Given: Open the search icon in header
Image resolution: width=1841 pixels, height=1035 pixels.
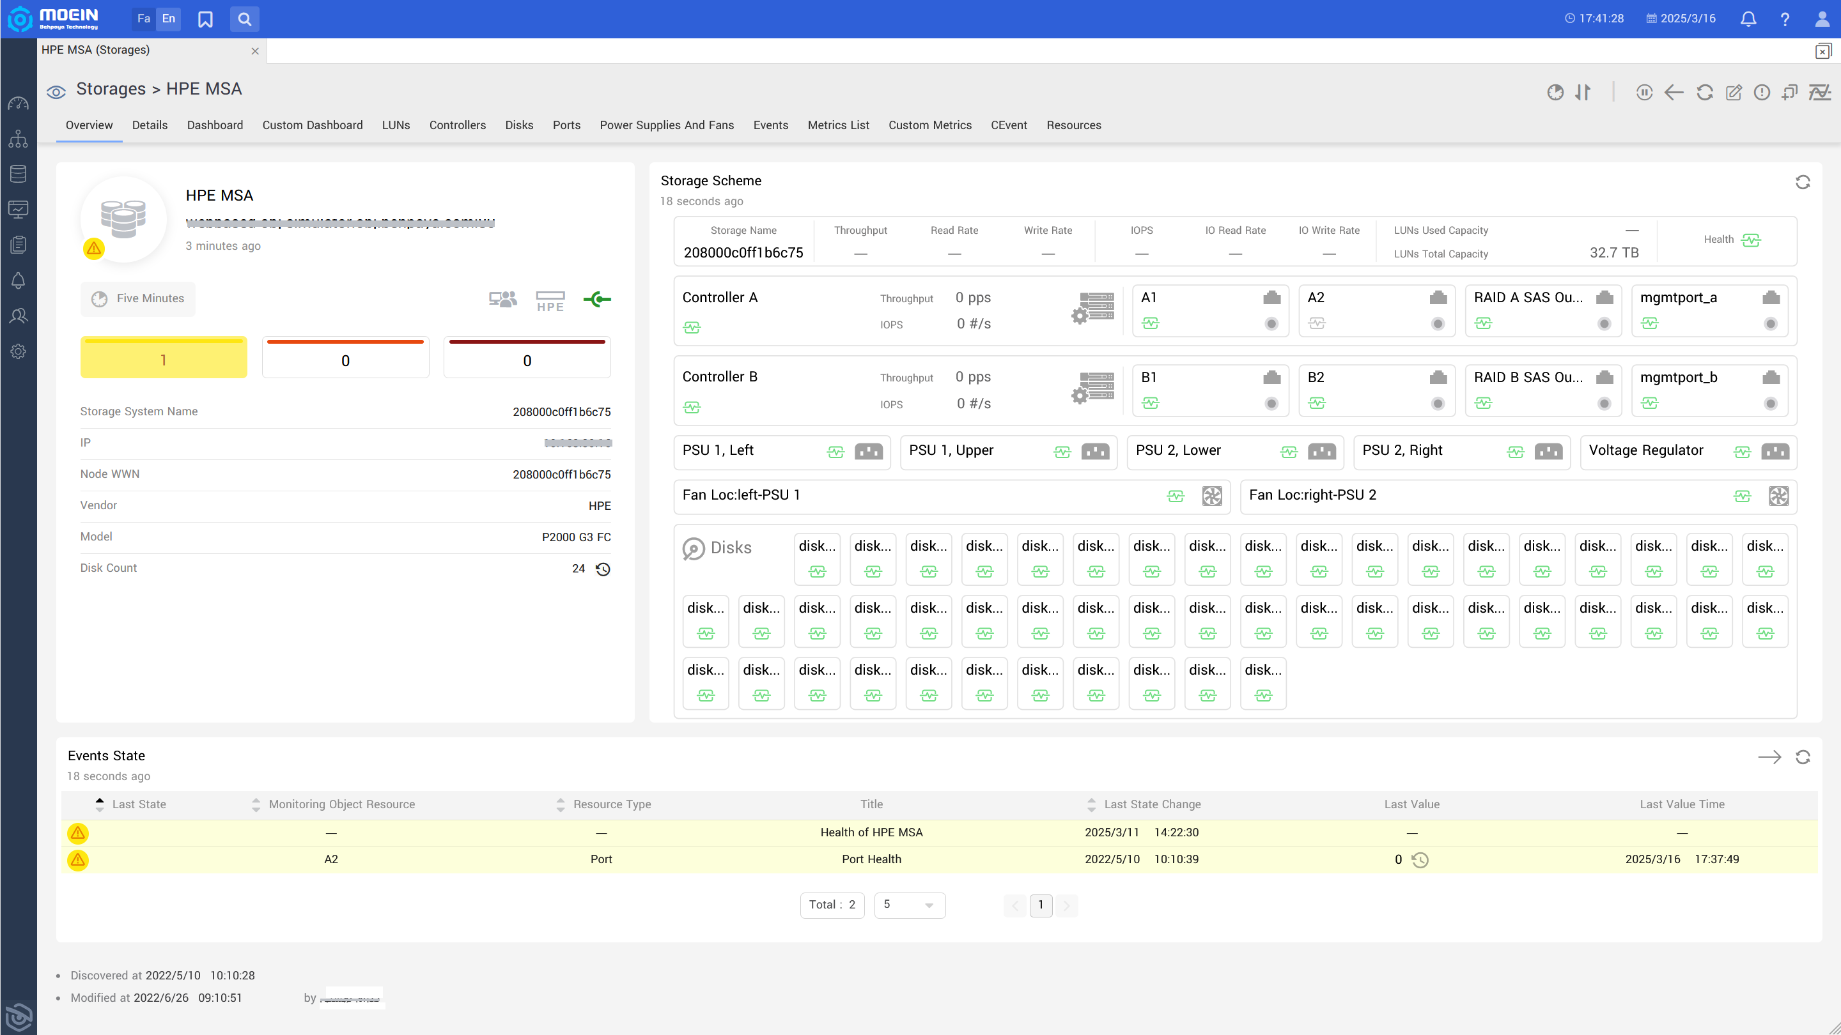Looking at the screenshot, I should coord(244,19).
